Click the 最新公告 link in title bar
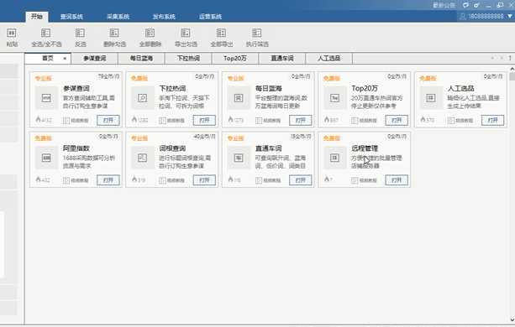The height and width of the screenshot is (327, 515). pos(444,5)
